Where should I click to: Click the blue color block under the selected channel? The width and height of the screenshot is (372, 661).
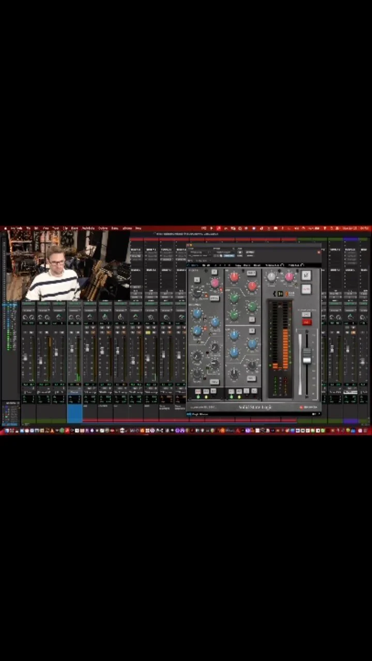coord(74,413)
